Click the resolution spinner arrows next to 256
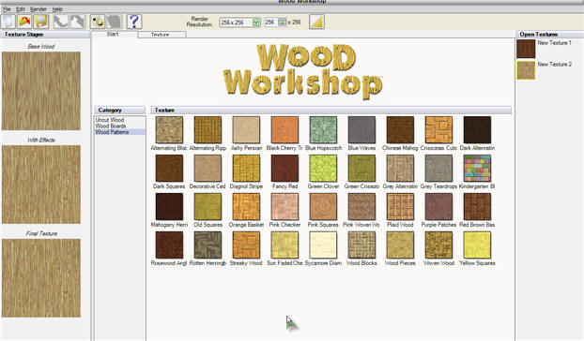This screenshot has height=341, width=584. [283, 22]
